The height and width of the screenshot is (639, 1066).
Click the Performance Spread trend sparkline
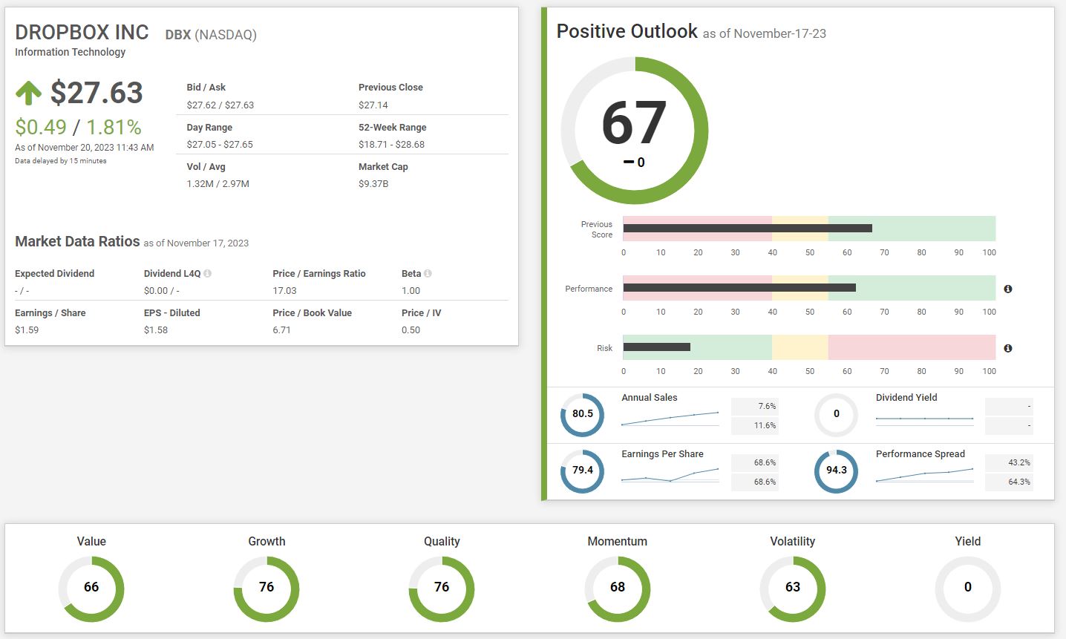[924, 475]
